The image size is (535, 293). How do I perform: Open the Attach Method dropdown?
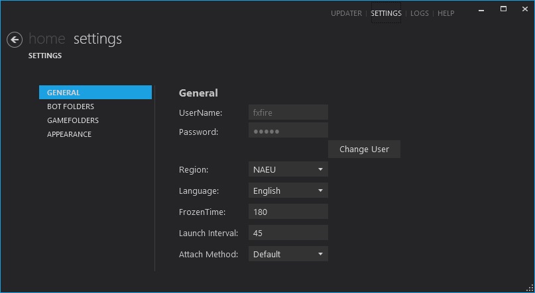[x=288, y=254]
